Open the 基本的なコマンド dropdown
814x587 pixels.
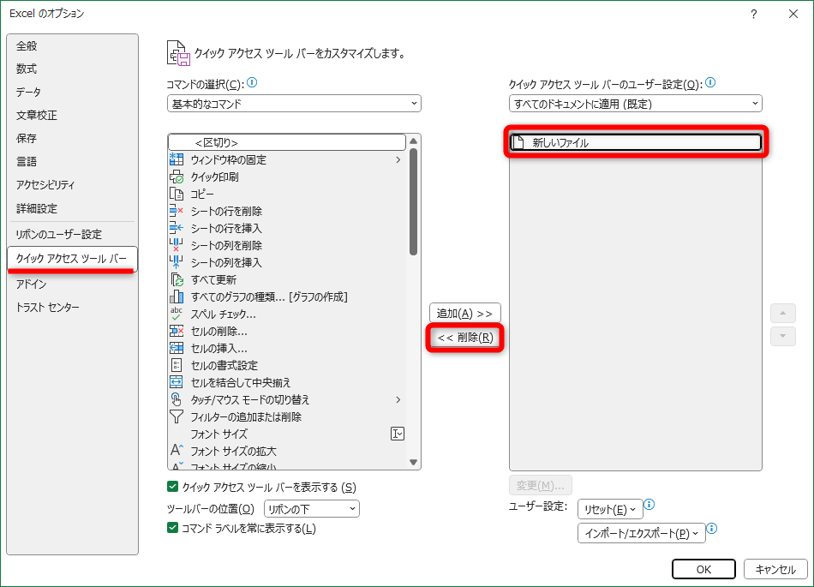pos(294,103)
